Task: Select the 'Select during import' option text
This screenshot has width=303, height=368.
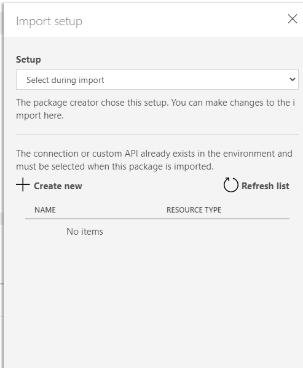Action: pyautogui.click(x=65, y=80)
